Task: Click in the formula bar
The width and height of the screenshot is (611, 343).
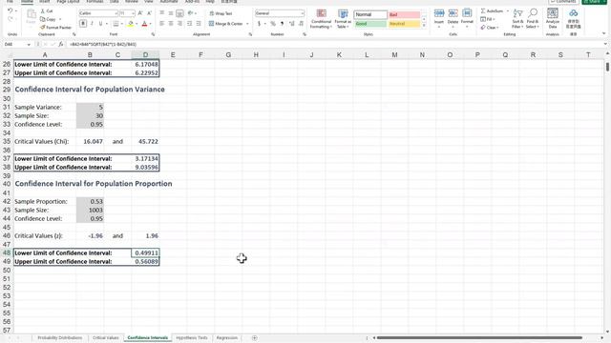Action: [335, 45]
